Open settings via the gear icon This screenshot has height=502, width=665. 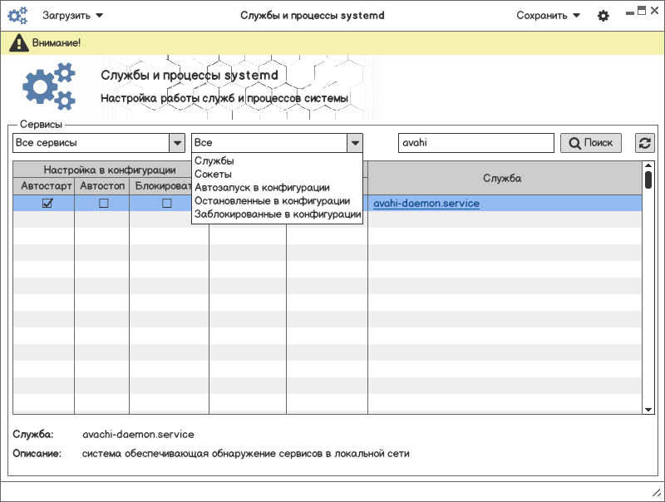click(603, 16)
